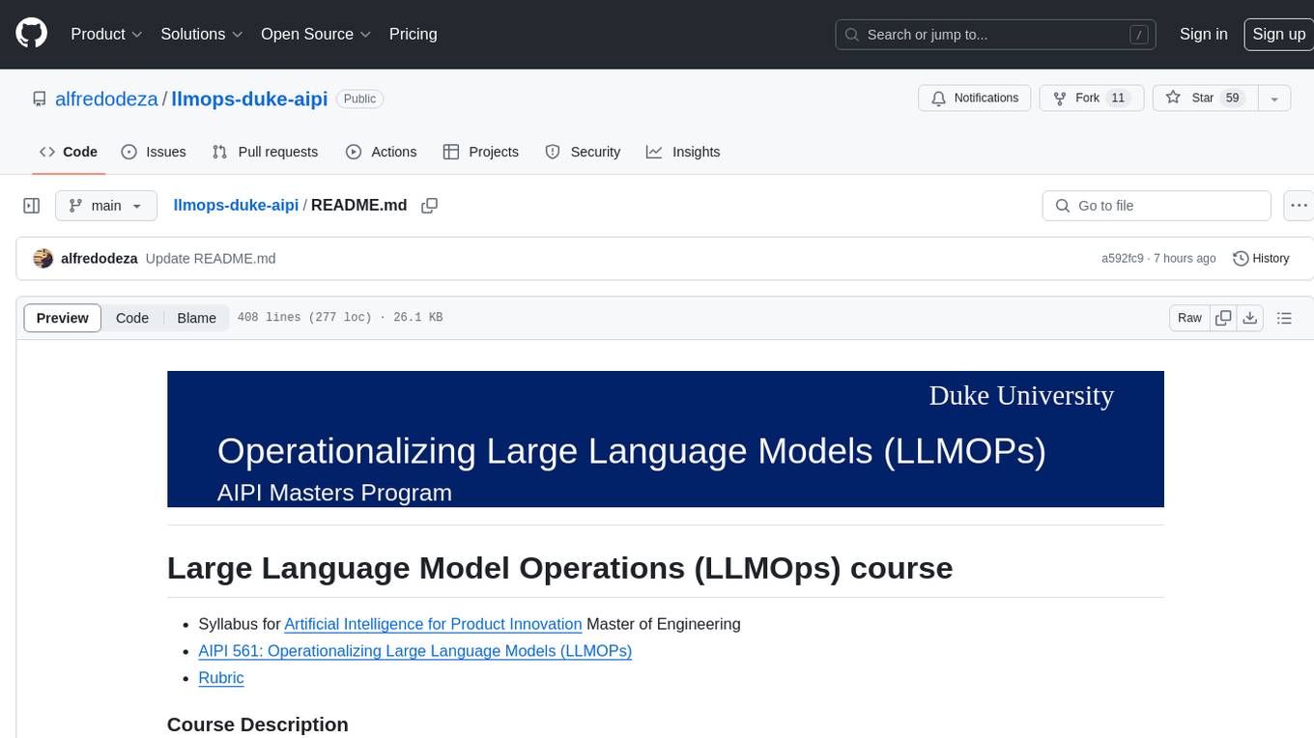The width and height of the screenshot is (1314, 738).
Task: Open the star count 59
Action: pos(1232,99)
